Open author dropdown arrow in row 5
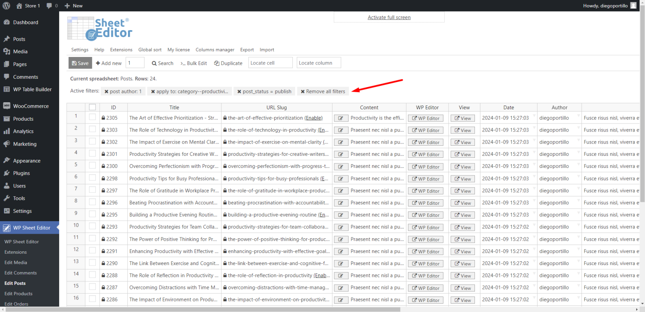This screenshot has height=312, width=645. coord(579,164)
